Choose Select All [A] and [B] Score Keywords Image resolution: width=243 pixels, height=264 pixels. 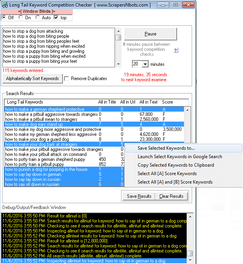click(x=184, y=182)
